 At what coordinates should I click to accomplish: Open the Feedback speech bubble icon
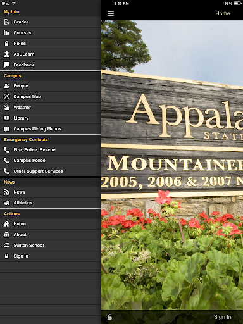(7, 65)
